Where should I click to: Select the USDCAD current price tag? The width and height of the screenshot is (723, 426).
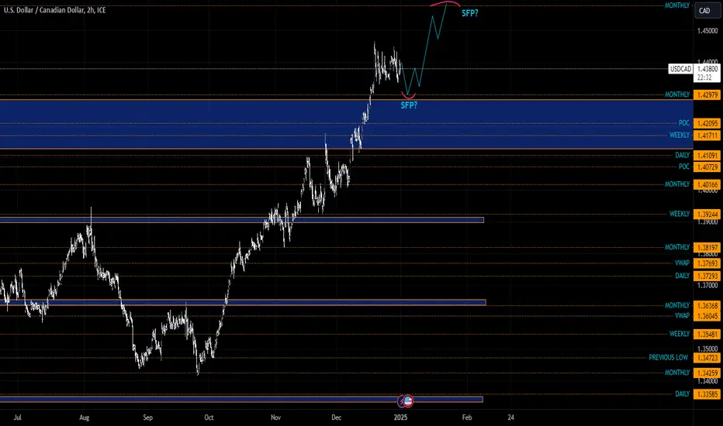pyautogui.click(x=680, y=69)
